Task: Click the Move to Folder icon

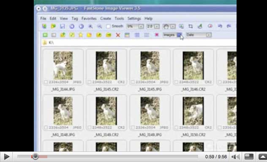Action: [109, 35]
